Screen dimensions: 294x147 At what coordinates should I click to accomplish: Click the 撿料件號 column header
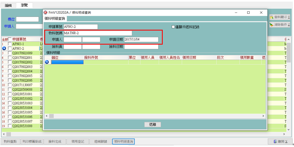tap(106, 57)
